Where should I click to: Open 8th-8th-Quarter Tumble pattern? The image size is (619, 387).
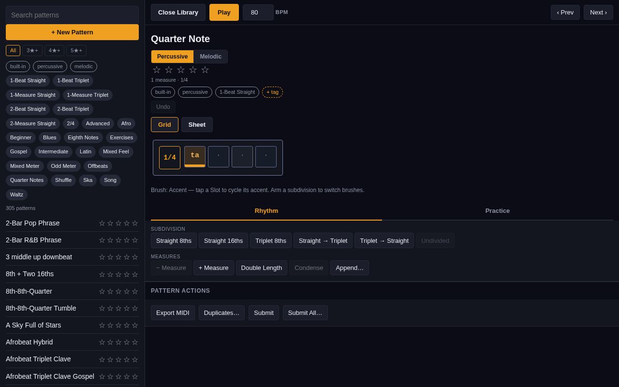pyautogui.click(x=41, y=308)
